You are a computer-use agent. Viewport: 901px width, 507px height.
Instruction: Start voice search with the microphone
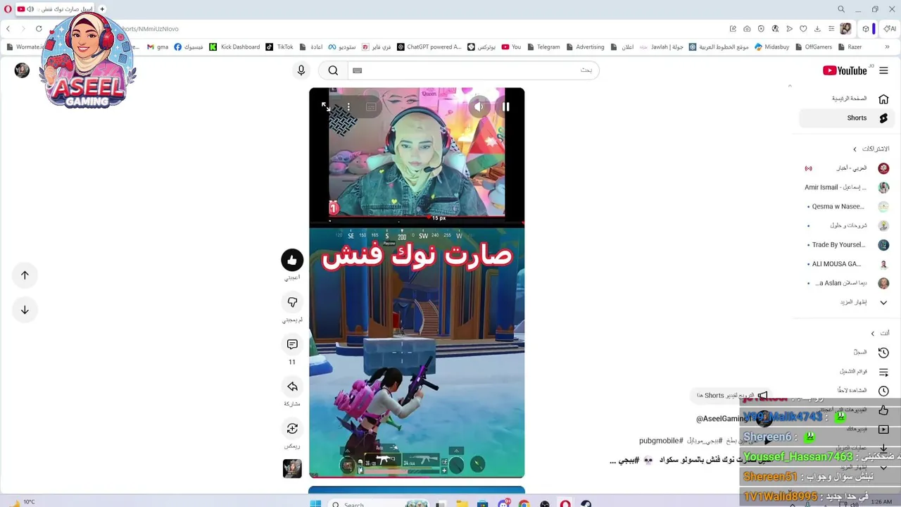[x=301, y=70]
